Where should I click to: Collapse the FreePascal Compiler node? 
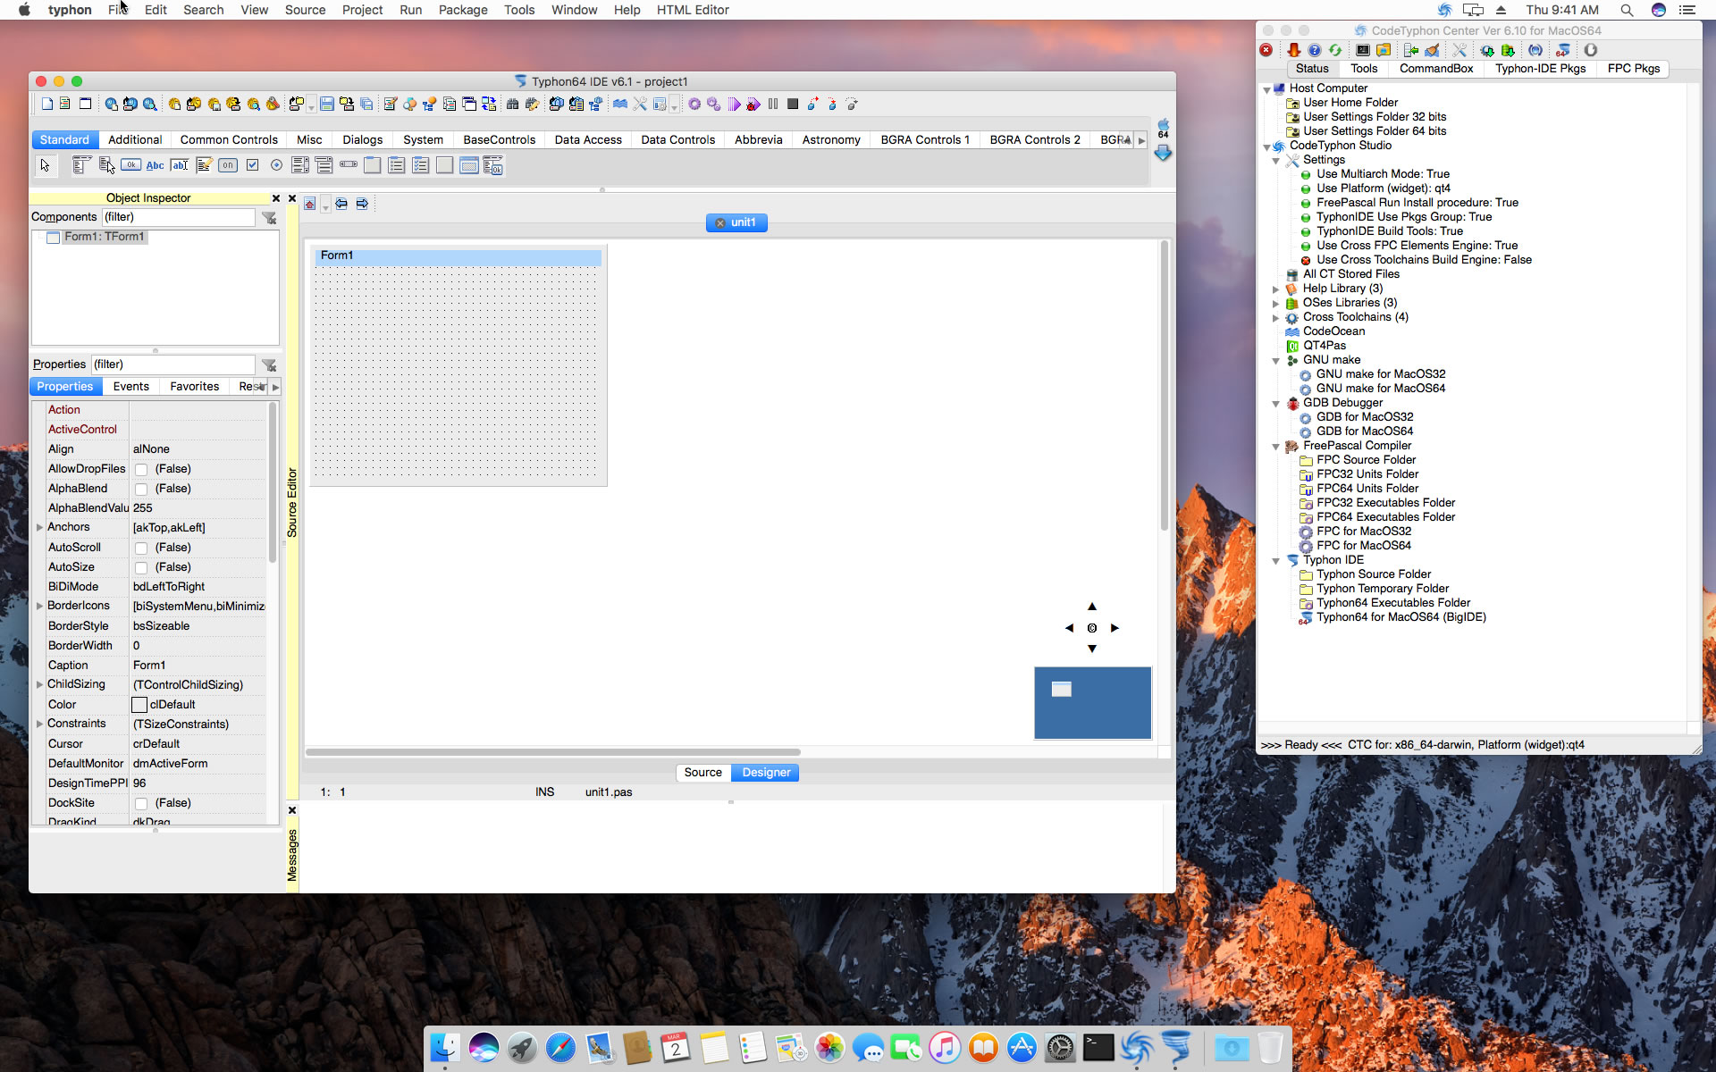pyautogui.click(x=1275, y=447)
